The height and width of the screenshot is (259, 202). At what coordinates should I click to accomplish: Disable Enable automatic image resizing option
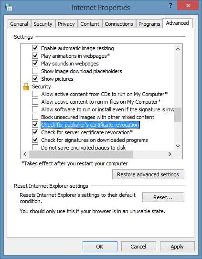35,48
